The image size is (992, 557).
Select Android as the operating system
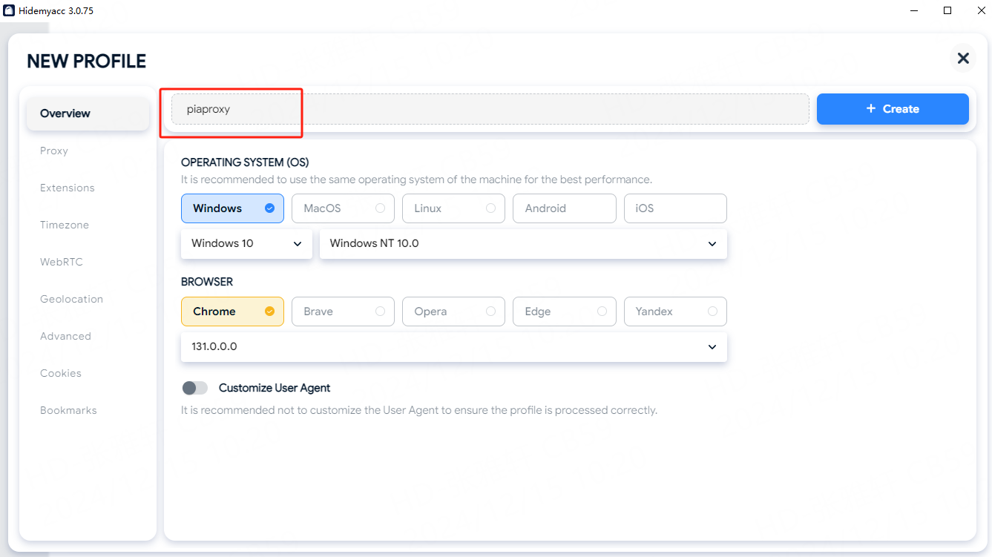[x=564, y=208]
